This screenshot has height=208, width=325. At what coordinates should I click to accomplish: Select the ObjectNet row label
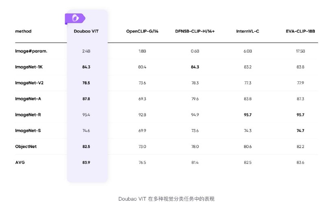click(x=26, y=147)
